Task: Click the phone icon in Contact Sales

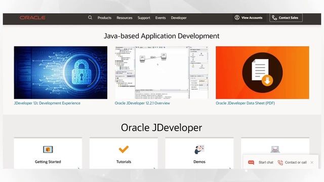Action: [x=274, y=18]
